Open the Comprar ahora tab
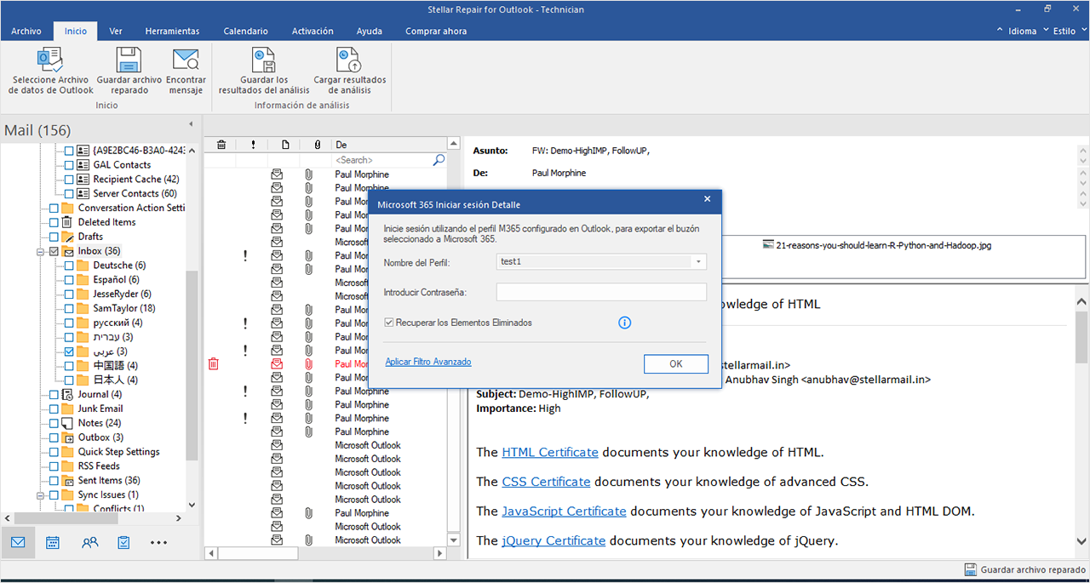This screenshot has width=1090, height=583. pyautogui.click(x=436, y=31)
